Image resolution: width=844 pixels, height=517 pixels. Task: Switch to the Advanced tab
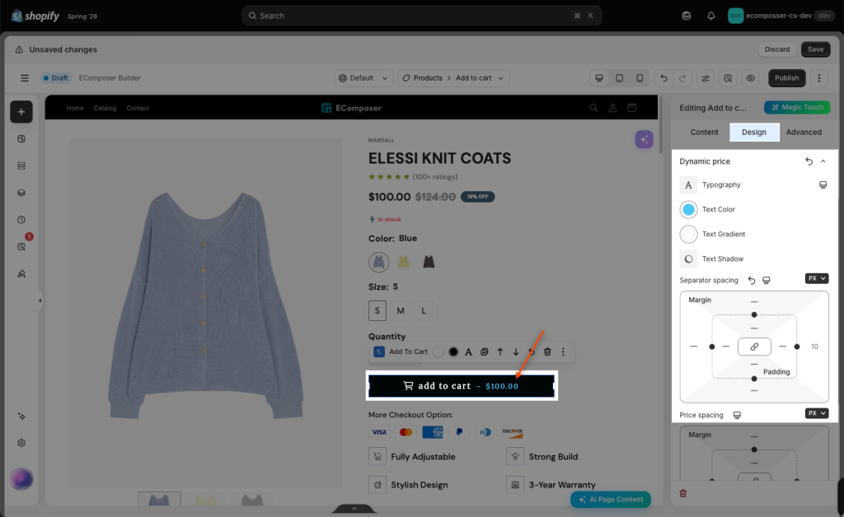(x=804, y=133)
